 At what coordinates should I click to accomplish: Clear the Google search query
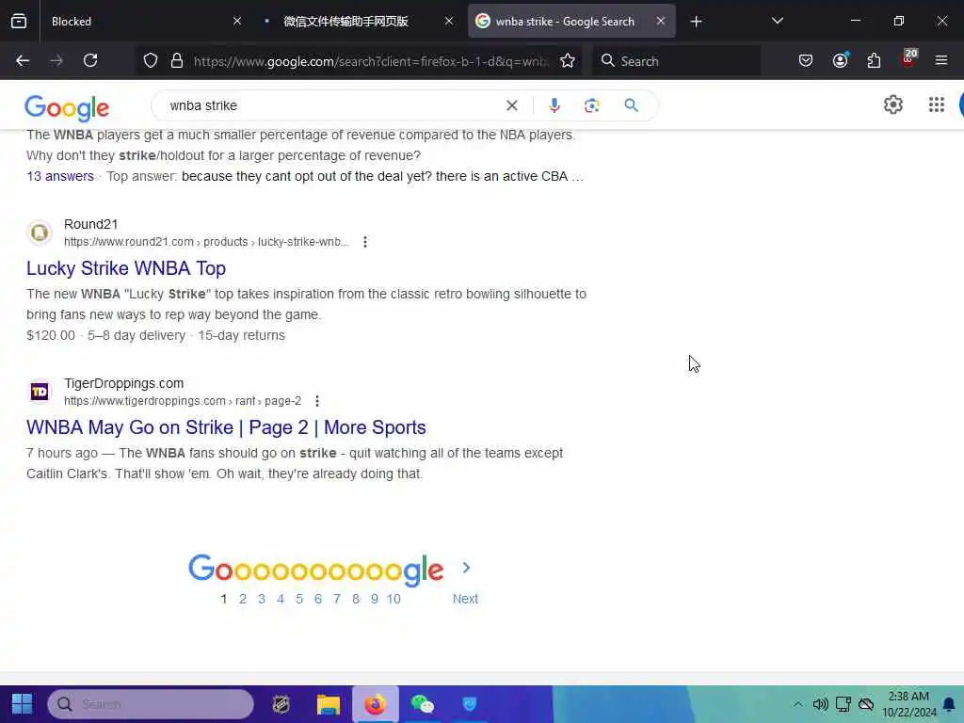point(511,105)
